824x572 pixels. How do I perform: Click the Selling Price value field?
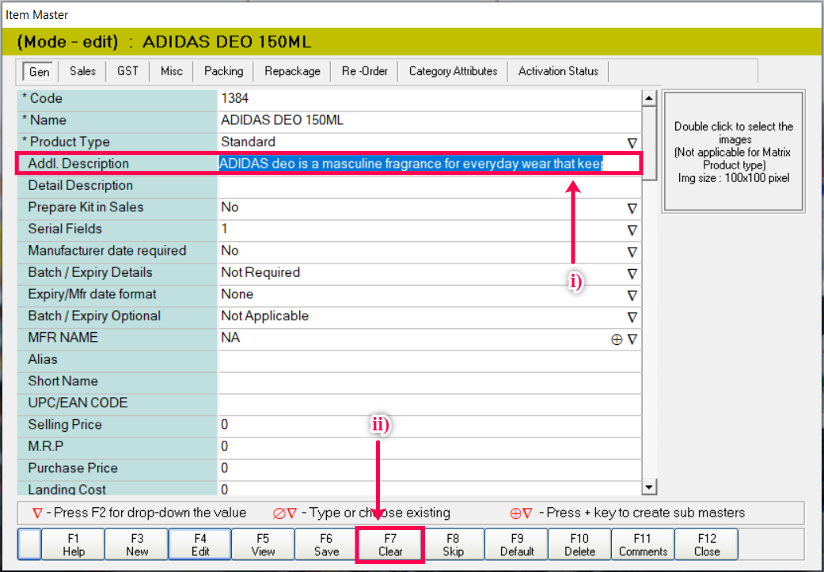coord(429,425)
